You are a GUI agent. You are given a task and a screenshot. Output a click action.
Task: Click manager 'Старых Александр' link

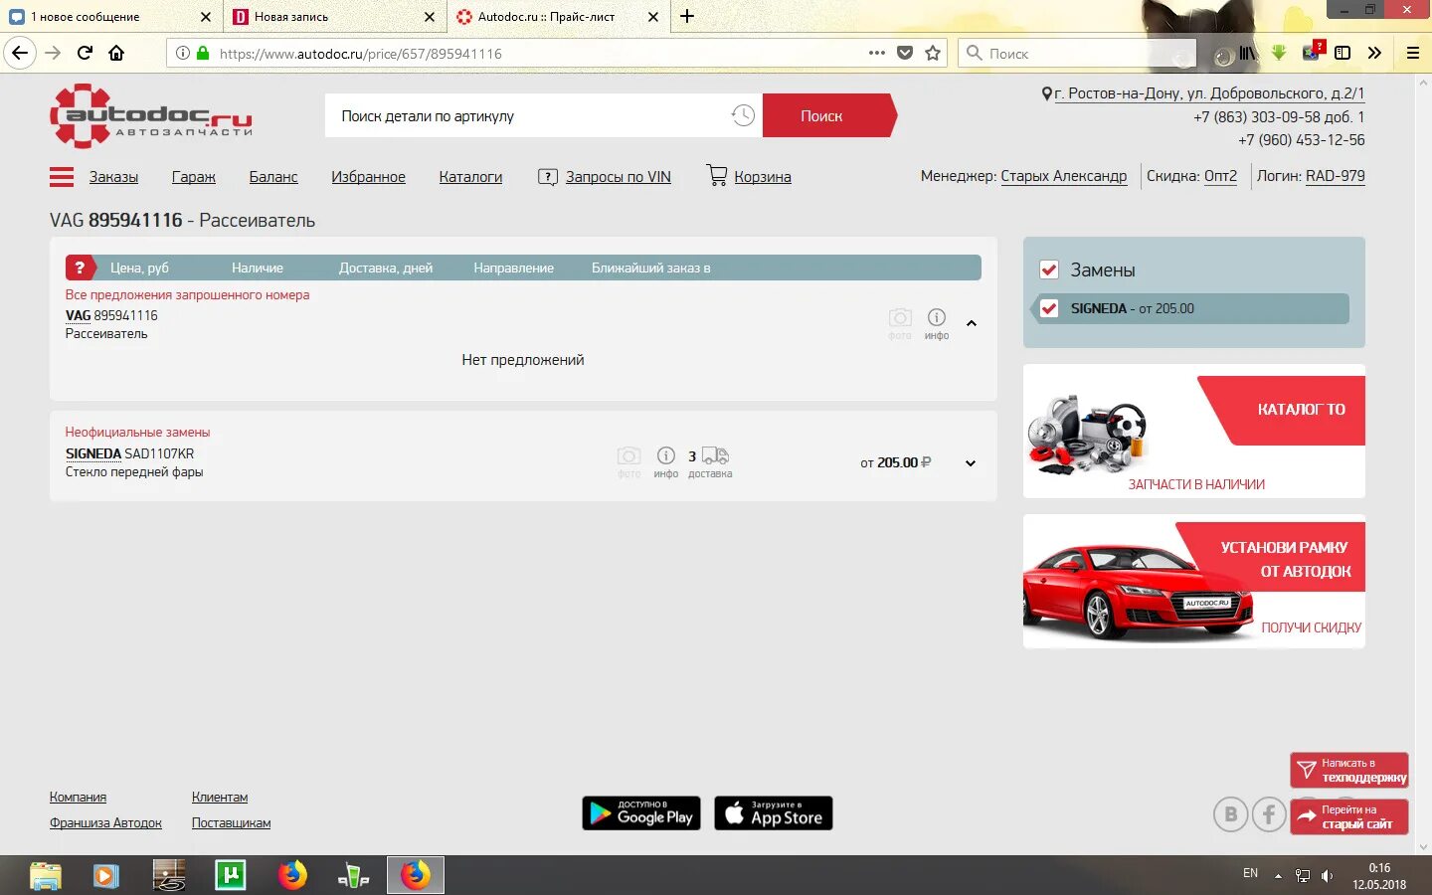click(x=1064, y=176)
